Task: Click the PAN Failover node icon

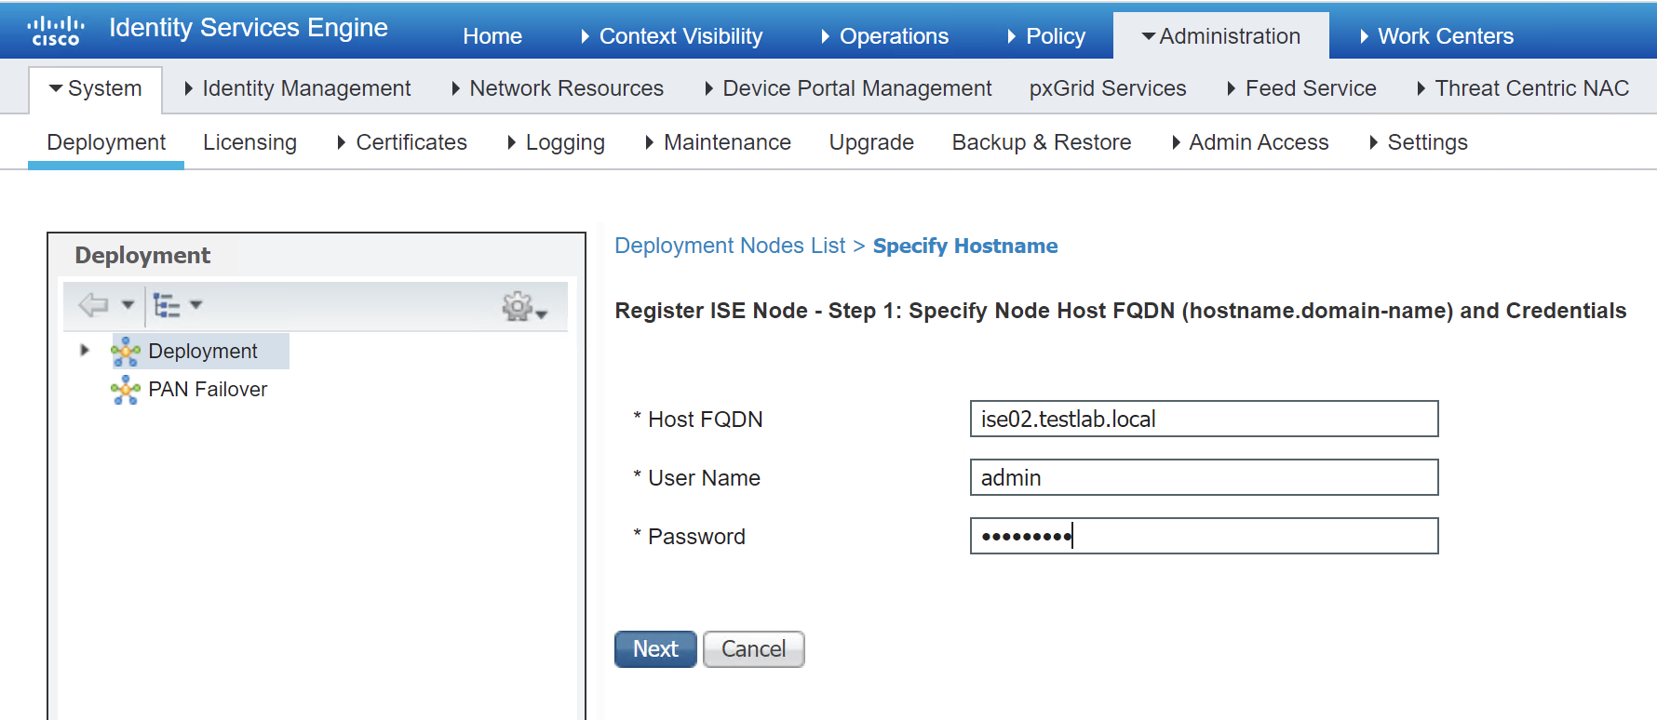Action: pyautogui.click(x=127, y=389)
